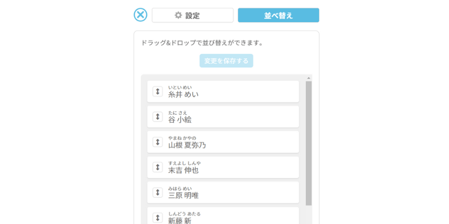Select the 三原 明唯 list row

point(236,193)
